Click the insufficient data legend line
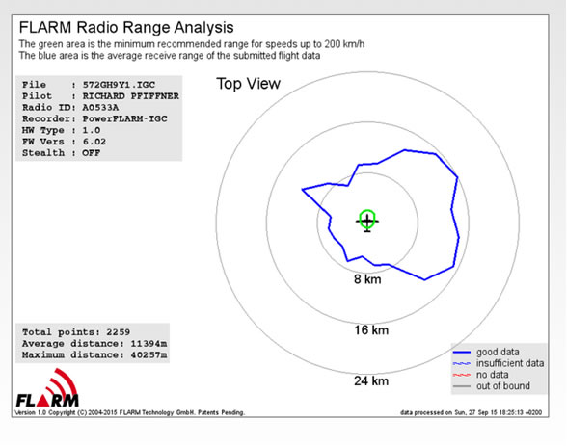This screenshot has width=567, height=446. (x=462, y=364)
